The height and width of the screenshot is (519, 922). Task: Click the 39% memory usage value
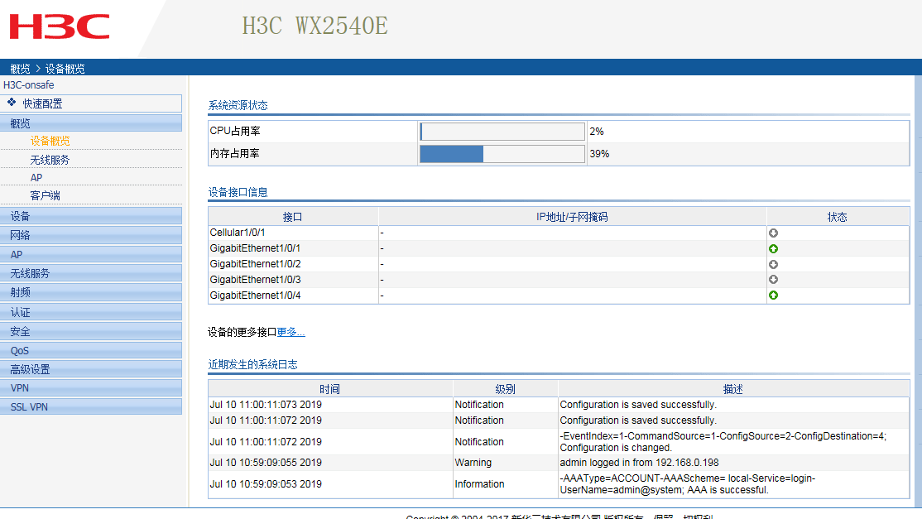600,154
